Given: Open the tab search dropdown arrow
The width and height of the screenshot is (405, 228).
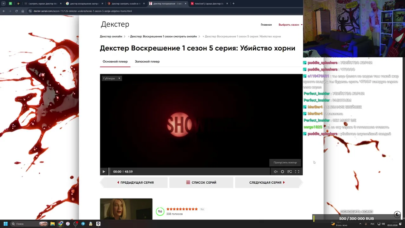Looking at the screenshot, I should [x=3, y=3].
